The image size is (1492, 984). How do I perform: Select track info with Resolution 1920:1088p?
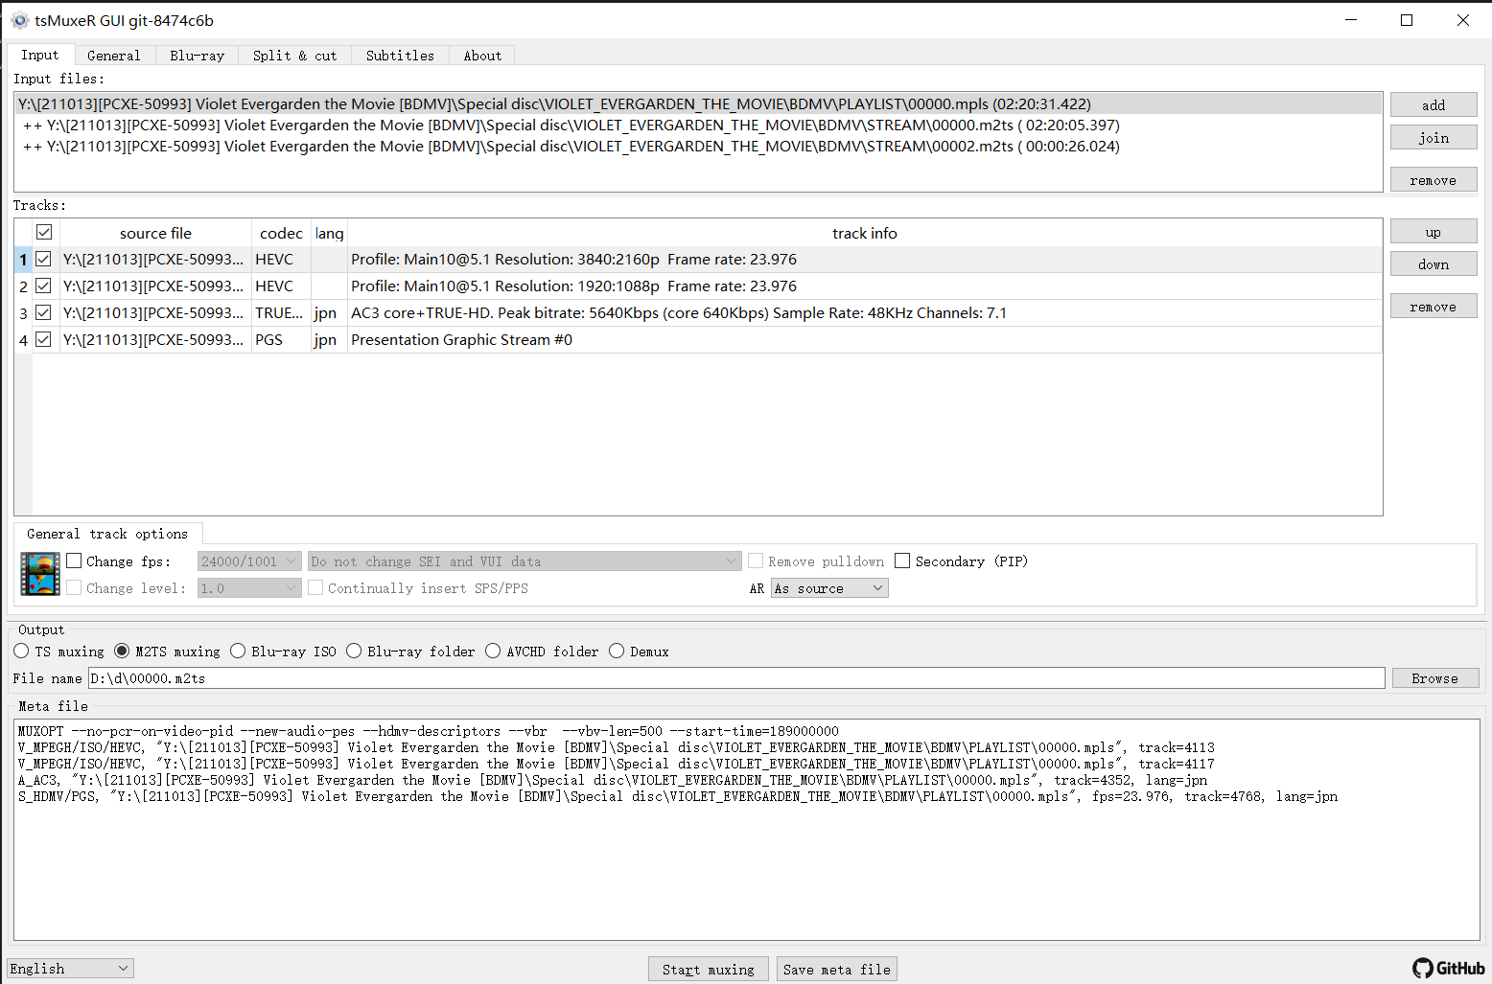[x=865, y=286]
